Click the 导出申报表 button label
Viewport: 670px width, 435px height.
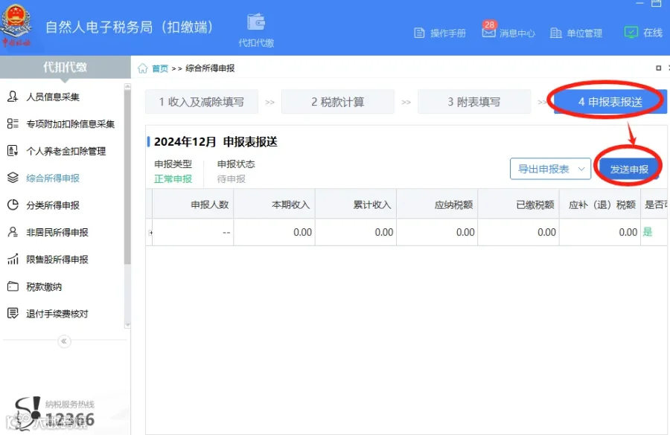tap(543, 169)
